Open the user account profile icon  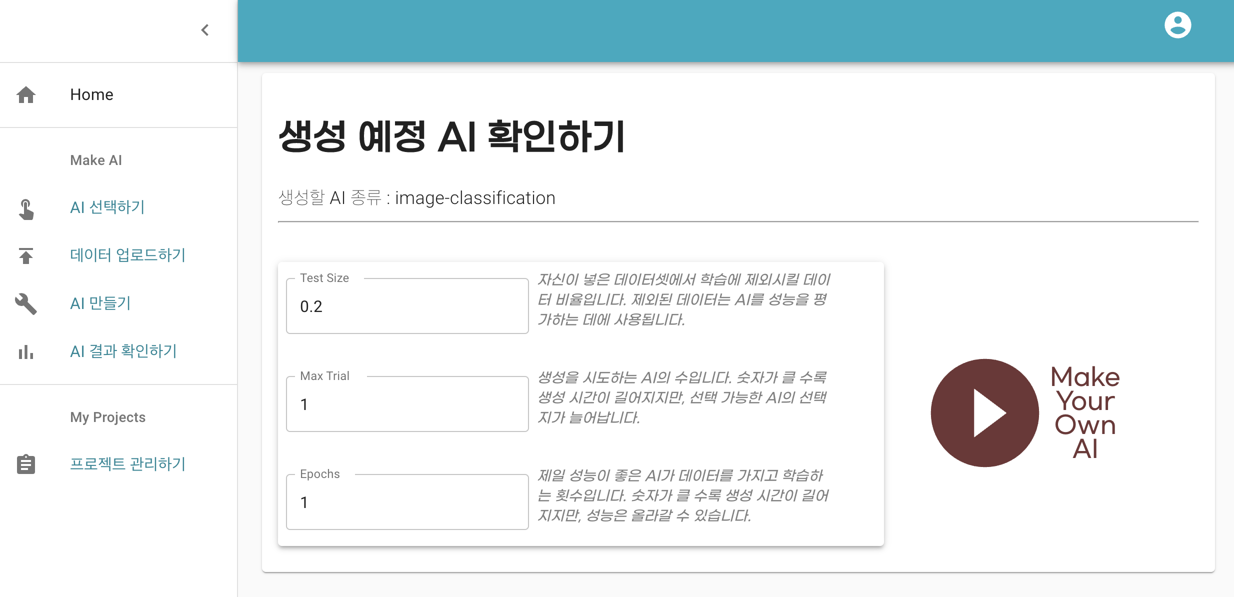click(1177, 25)
